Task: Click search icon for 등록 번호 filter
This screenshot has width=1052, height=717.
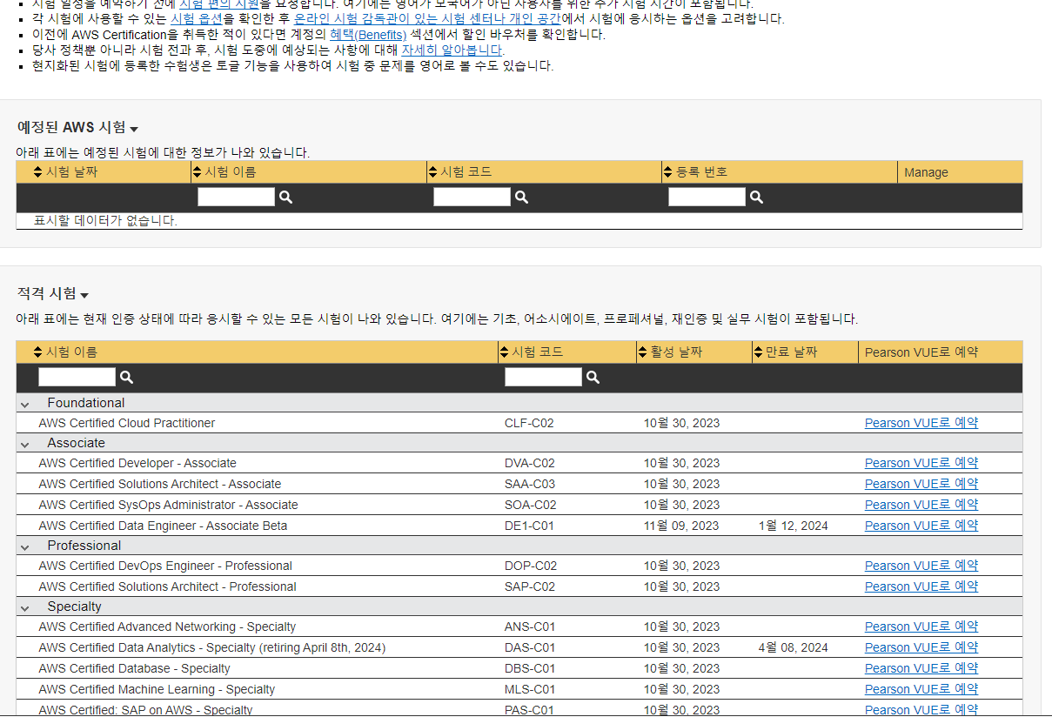Action: pyautogui.click(x=756, y=198)
